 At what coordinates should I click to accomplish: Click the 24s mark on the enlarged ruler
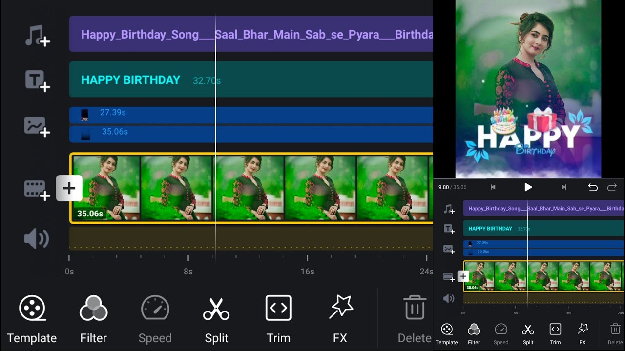(x=426, y=272)
